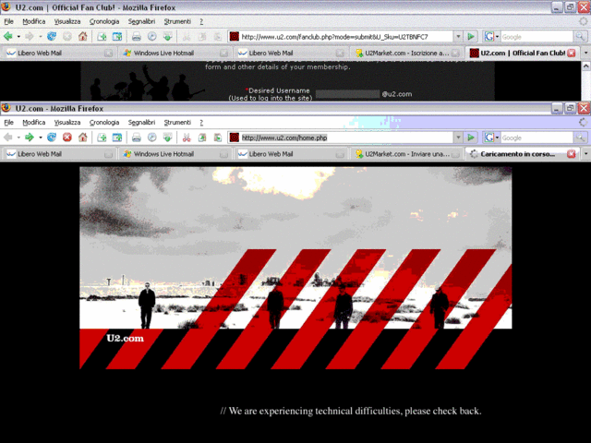Viewport: 591px width, 443px height.
Task: Click search magnifier in front U2.com window
Action: [x=580, y=138]
